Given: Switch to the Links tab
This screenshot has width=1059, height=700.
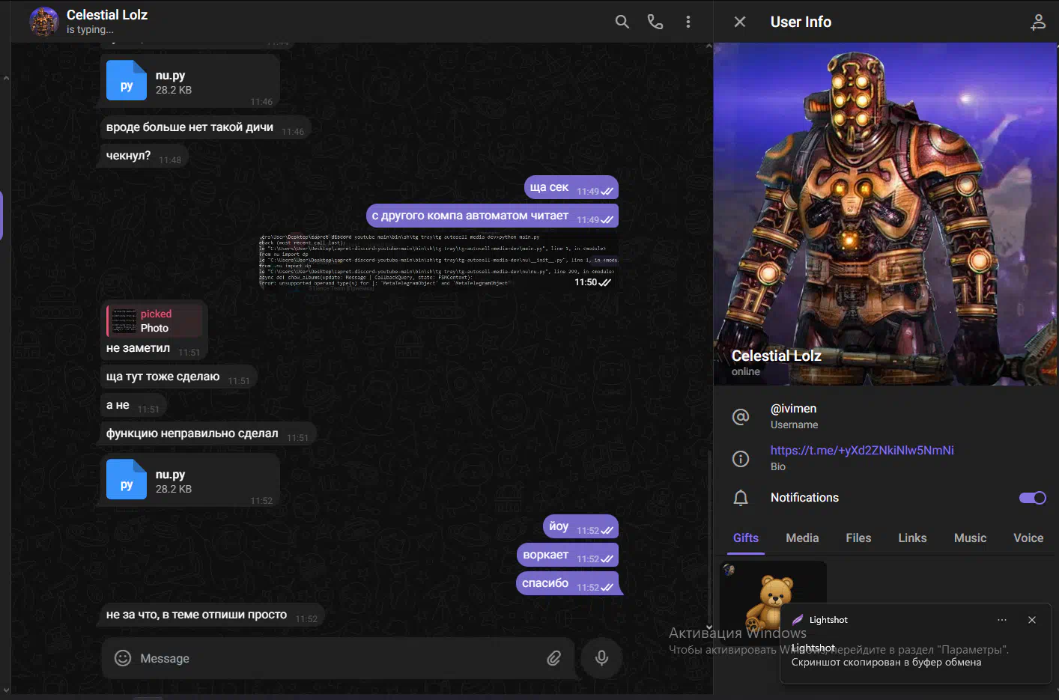Looking at the screenshot, I should coord(912,538).
